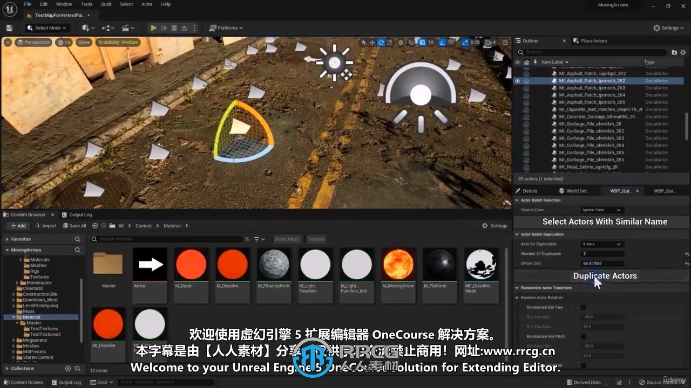Viewport: 691px width, 388px height.
Task: Toggle grid snapping icon
Action: pos(422,42)
